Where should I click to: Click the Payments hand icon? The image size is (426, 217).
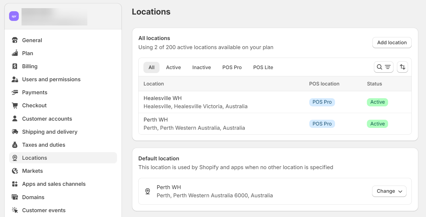coord(15,92)
